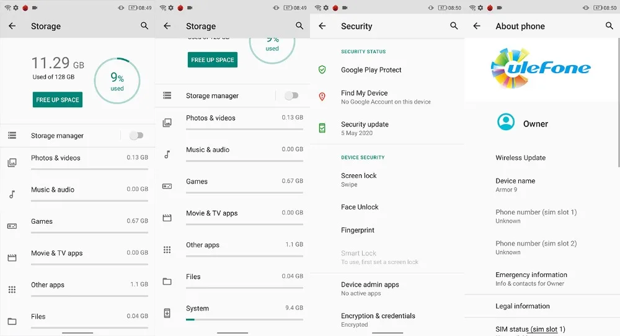Open Face Unlock settings
Screen dimensions: 620x336
point(387,206)
